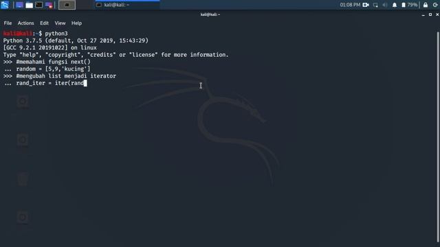Click the "random = [5,9,'kucing']" line

(x=54, y=69)
